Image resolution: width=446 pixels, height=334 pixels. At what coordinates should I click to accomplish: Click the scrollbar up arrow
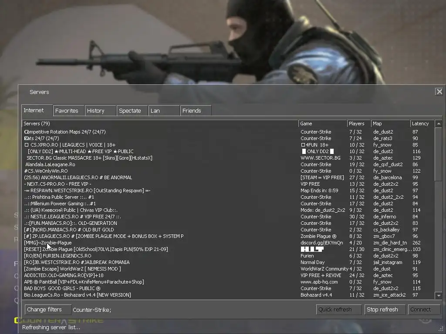point(439,124)
